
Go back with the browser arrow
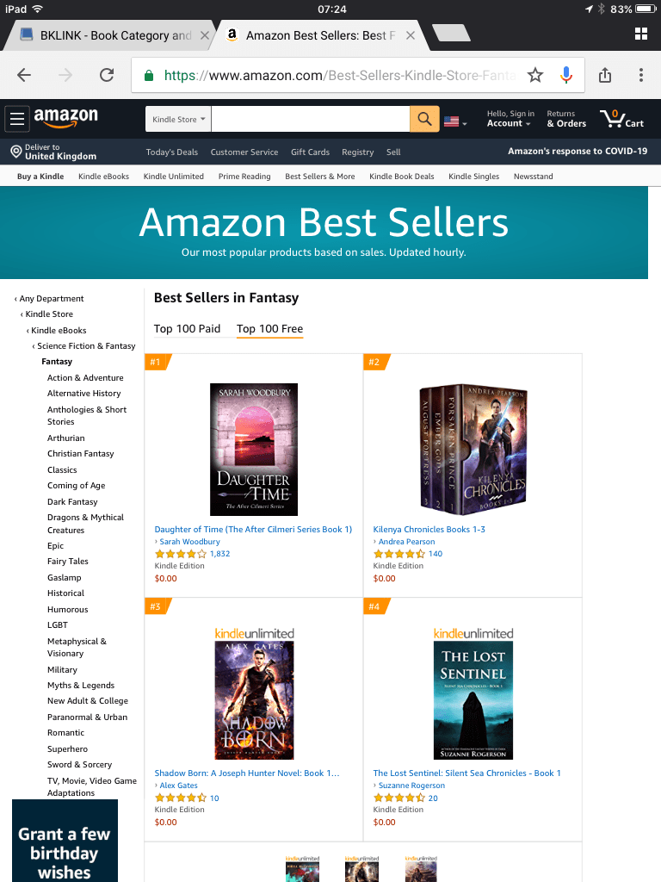tap(24, 75)
